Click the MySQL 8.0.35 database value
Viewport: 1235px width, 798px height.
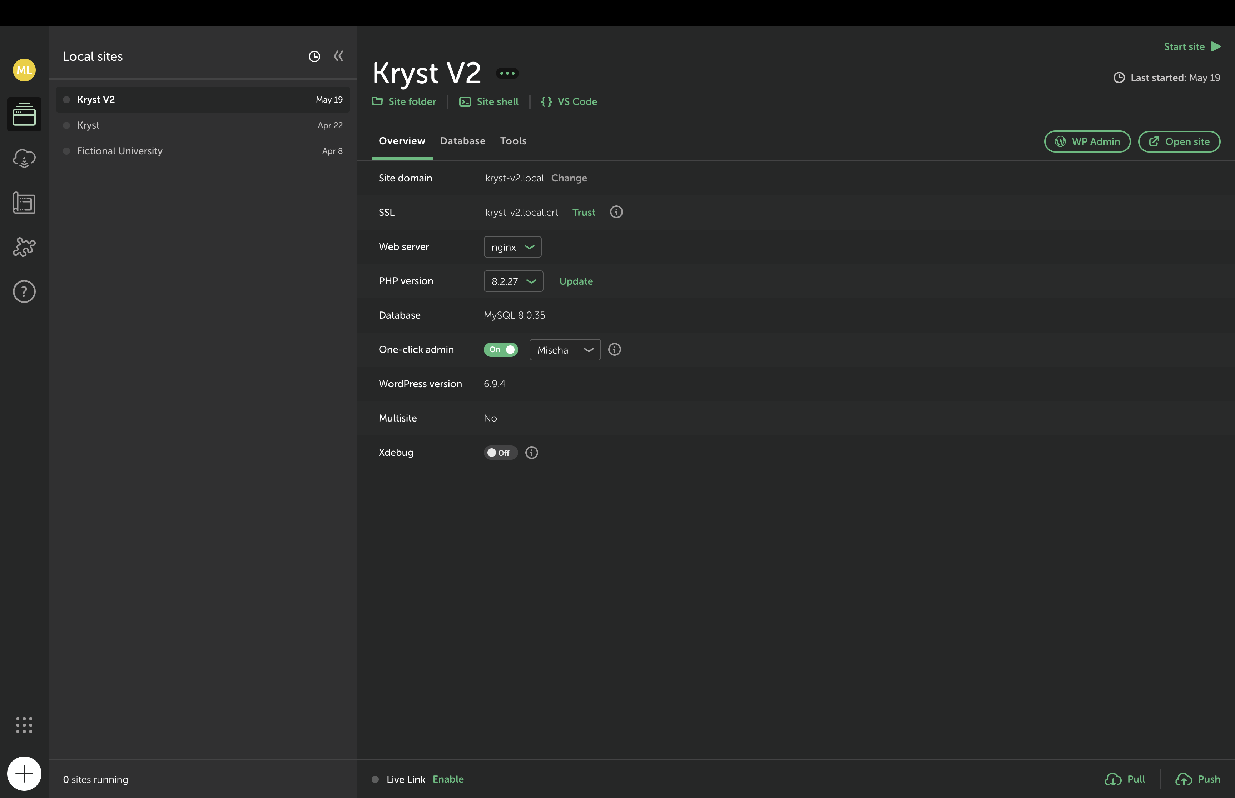(514, 315)
